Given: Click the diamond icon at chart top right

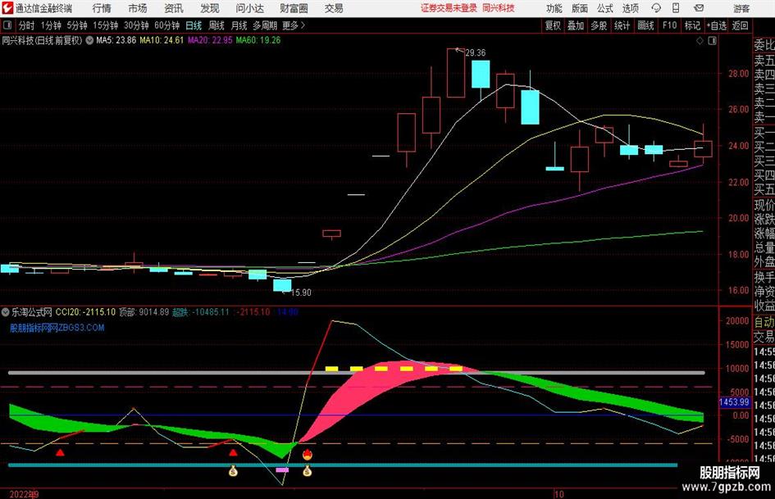Looking at the screenshot, I should coord(700,40).
